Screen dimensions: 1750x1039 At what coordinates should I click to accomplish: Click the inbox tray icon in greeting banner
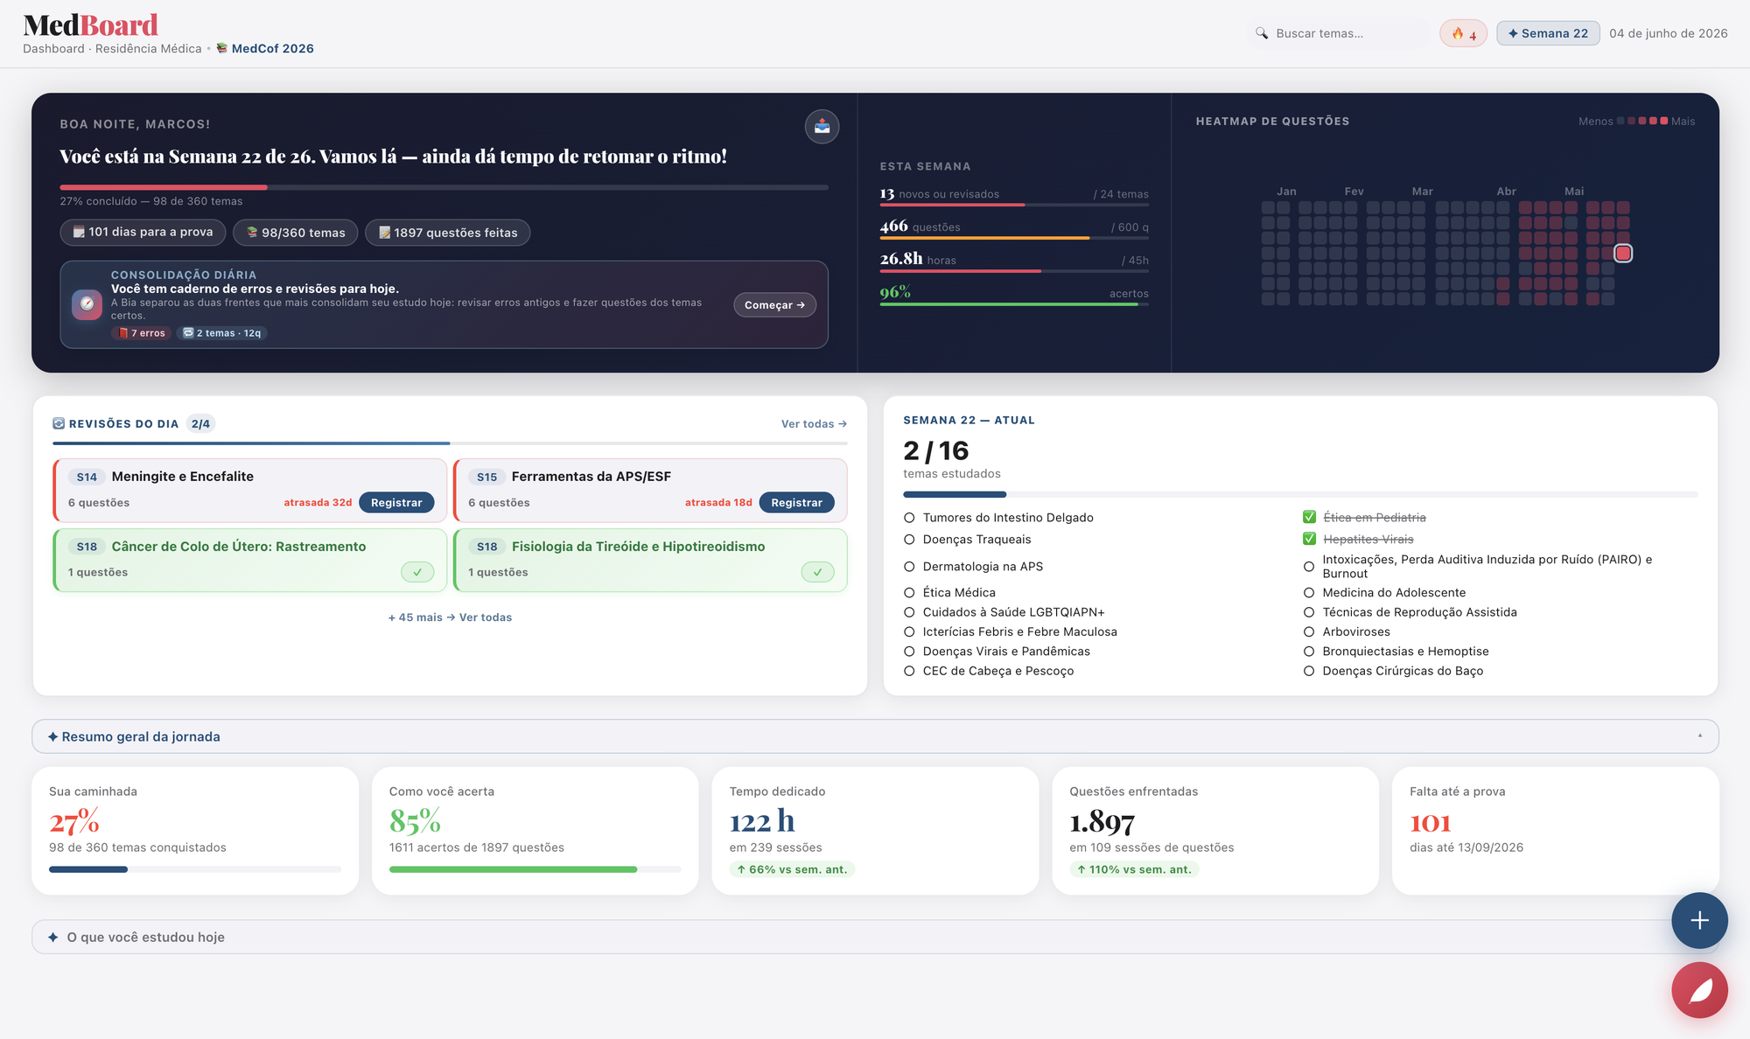pyautogui.click(x=822, y=127)
